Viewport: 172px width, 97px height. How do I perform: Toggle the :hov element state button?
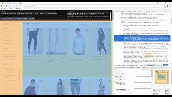point(144,70)
